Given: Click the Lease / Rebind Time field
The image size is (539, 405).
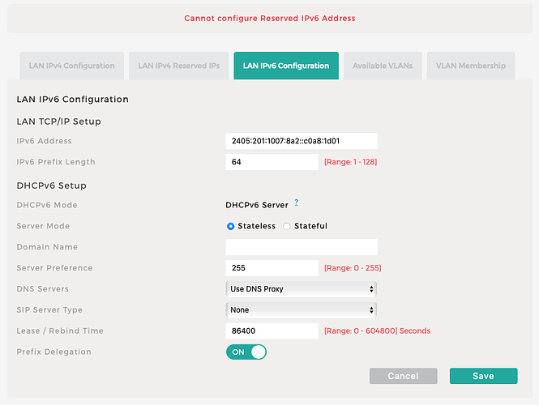Looking at the screenshot, I should pyautogui.click(x=272, y=330).
